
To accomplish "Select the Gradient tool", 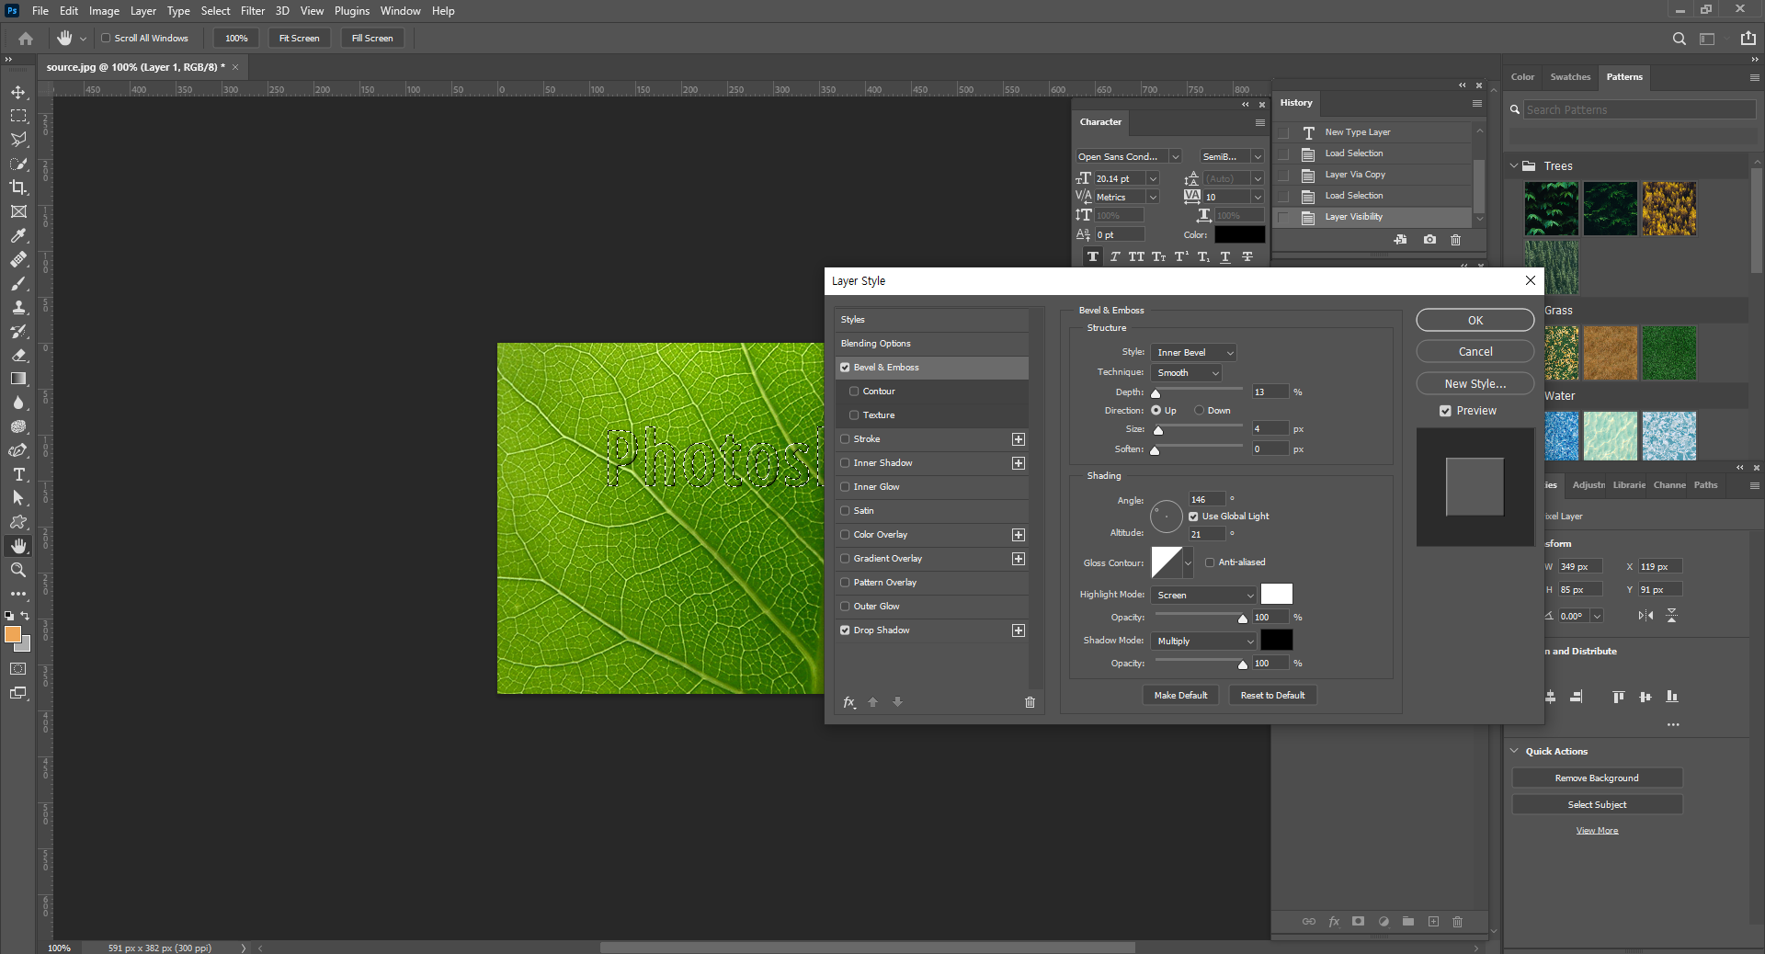I will coord(18,379).
